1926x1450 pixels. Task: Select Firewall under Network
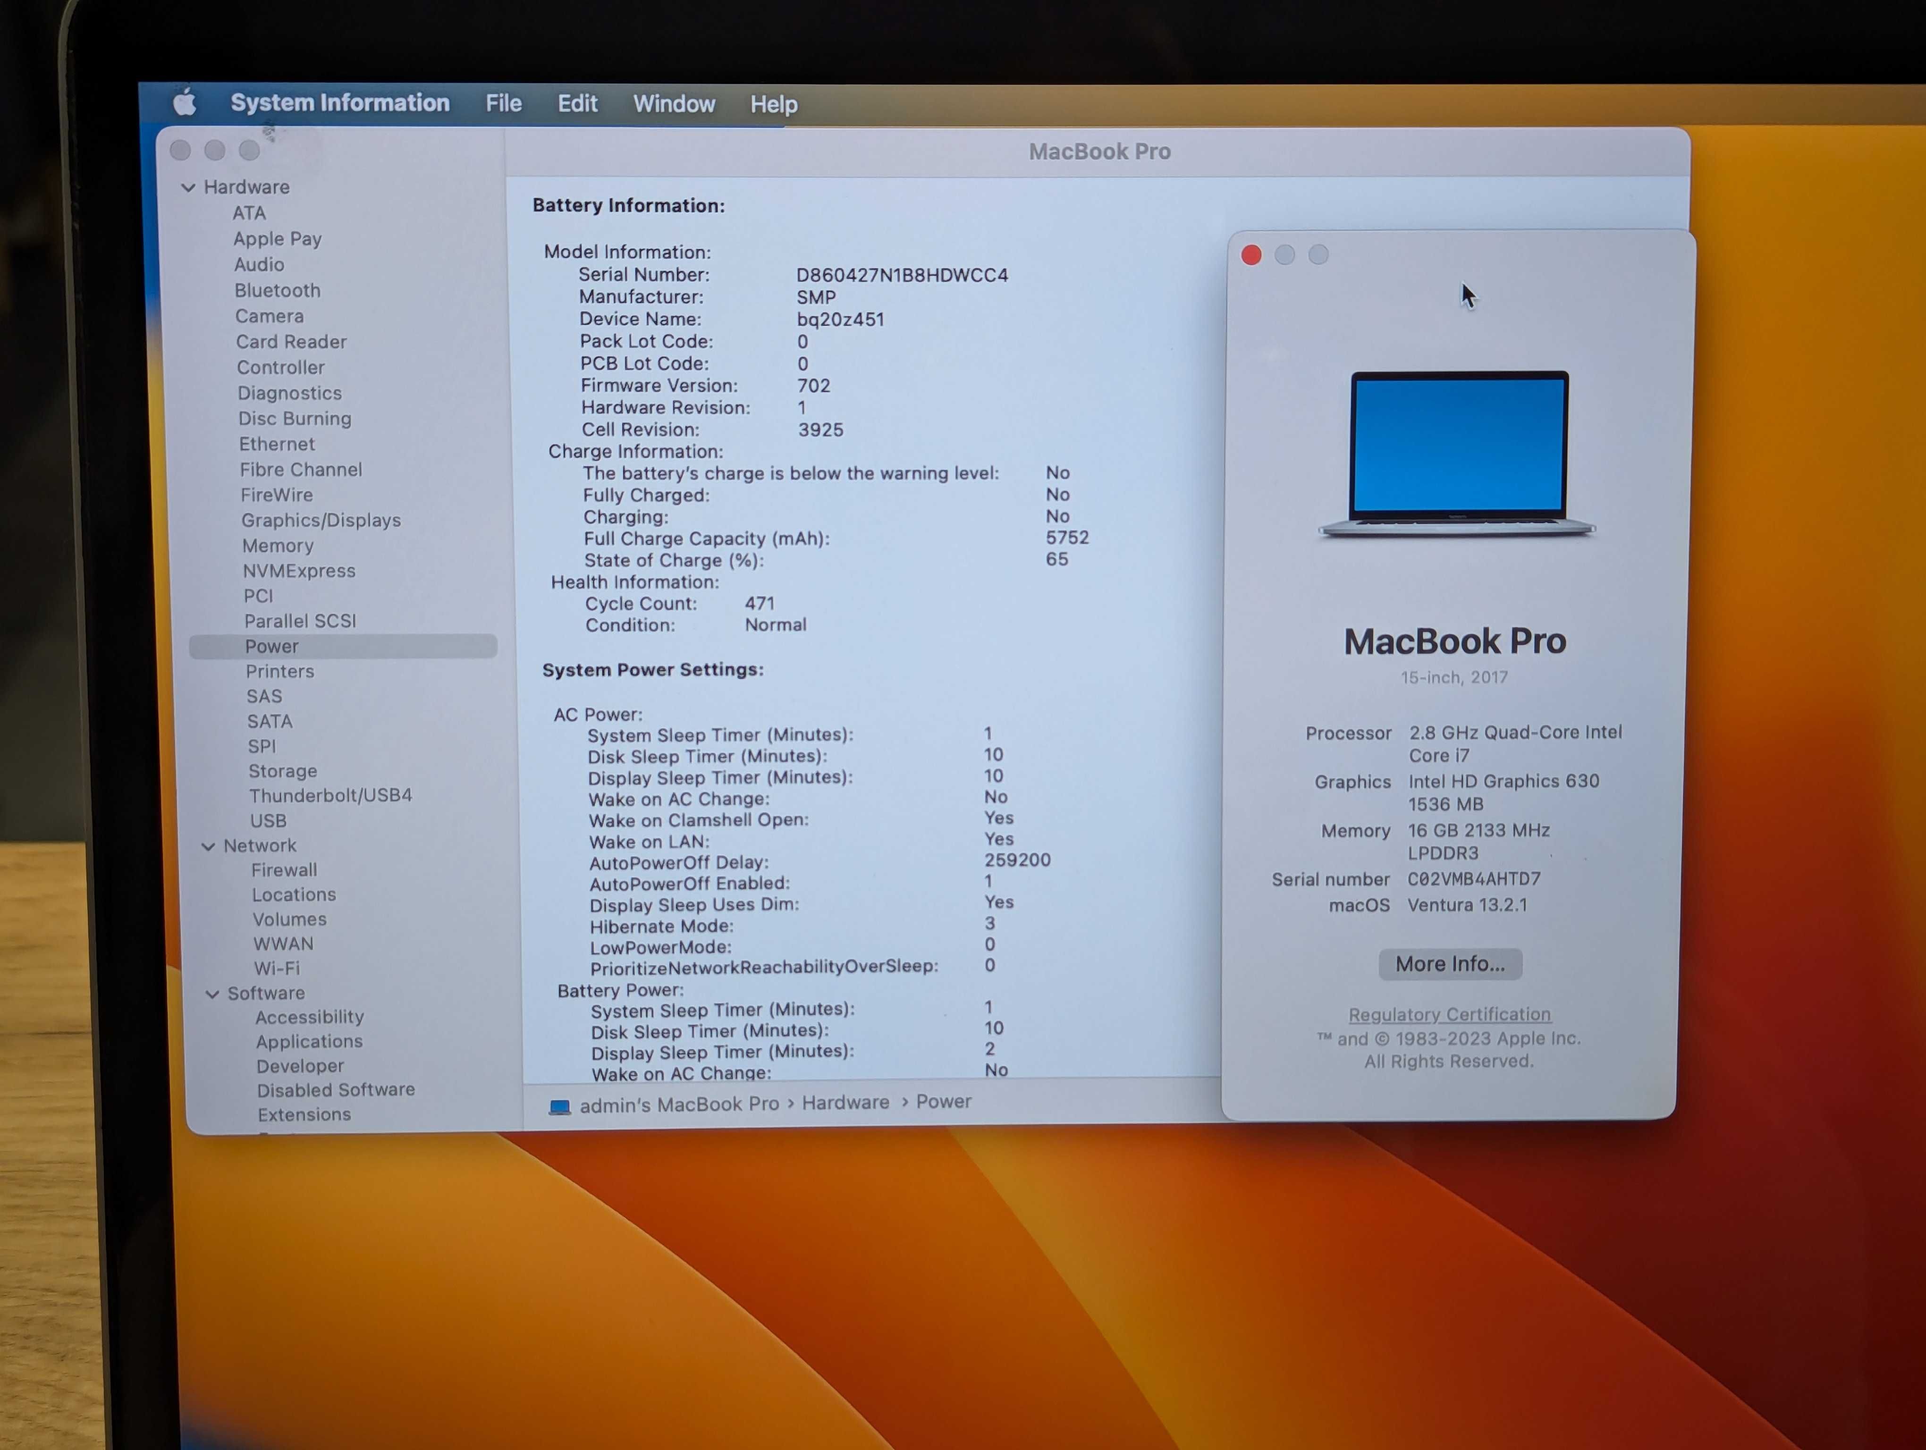tap(284, 870)
